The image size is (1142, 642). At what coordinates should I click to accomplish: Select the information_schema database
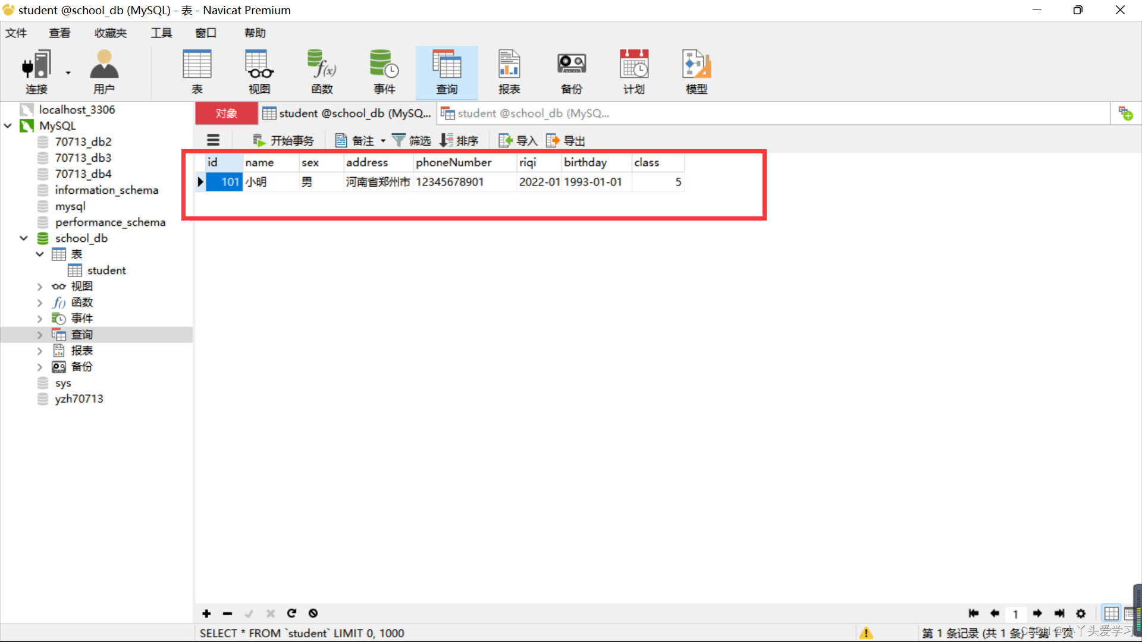pyautogui.click(x=106, y=190)
